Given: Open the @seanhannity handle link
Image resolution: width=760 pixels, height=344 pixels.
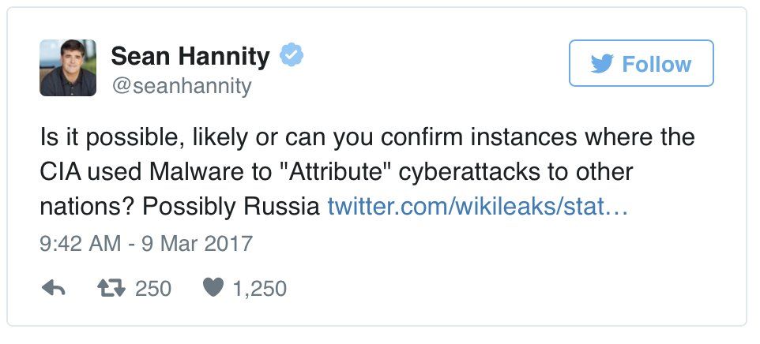Looking at the screenshot, I should tap(181, 84).
